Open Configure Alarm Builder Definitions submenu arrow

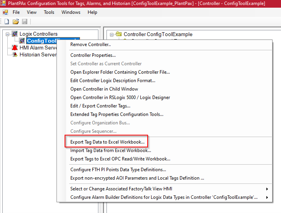pyautogui.click(x=267, y=197)
